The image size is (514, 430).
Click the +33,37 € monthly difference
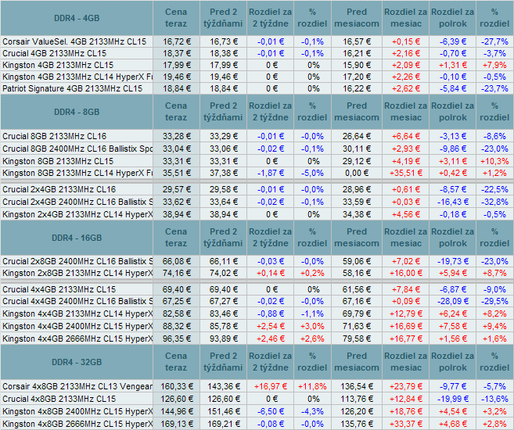(x=406, y=424)
